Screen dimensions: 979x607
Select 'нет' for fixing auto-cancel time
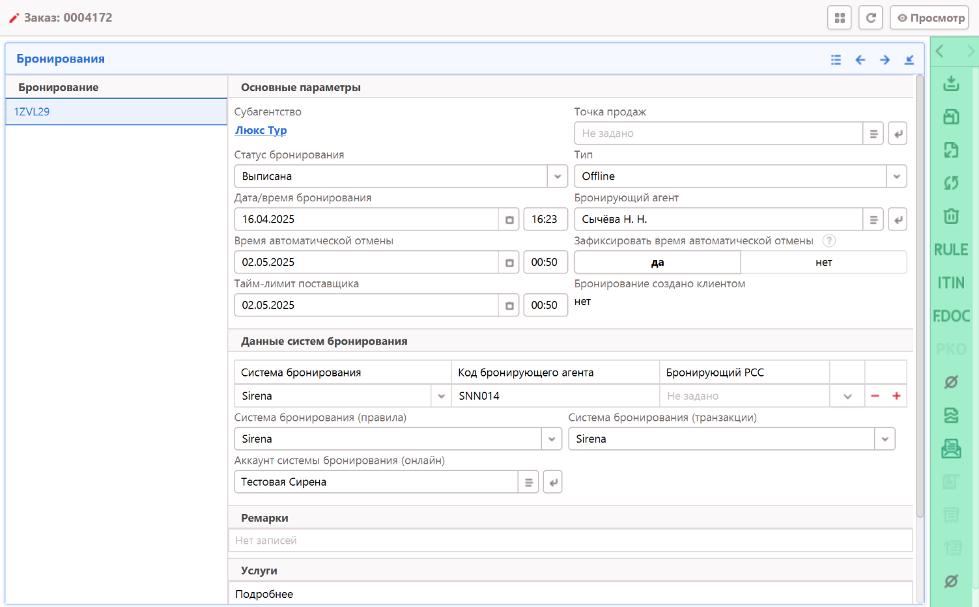(x=823, y=262)
